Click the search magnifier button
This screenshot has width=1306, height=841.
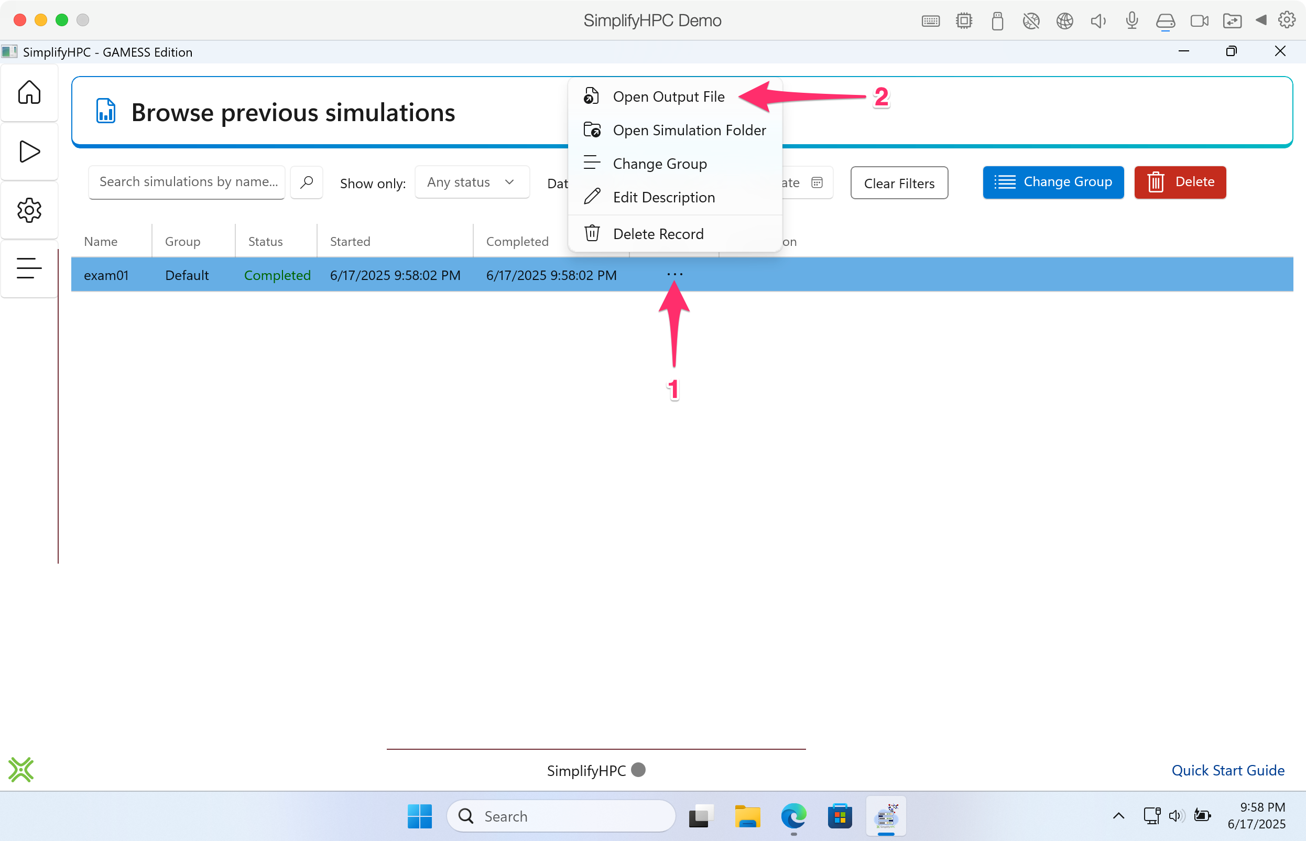pos(306,182)
